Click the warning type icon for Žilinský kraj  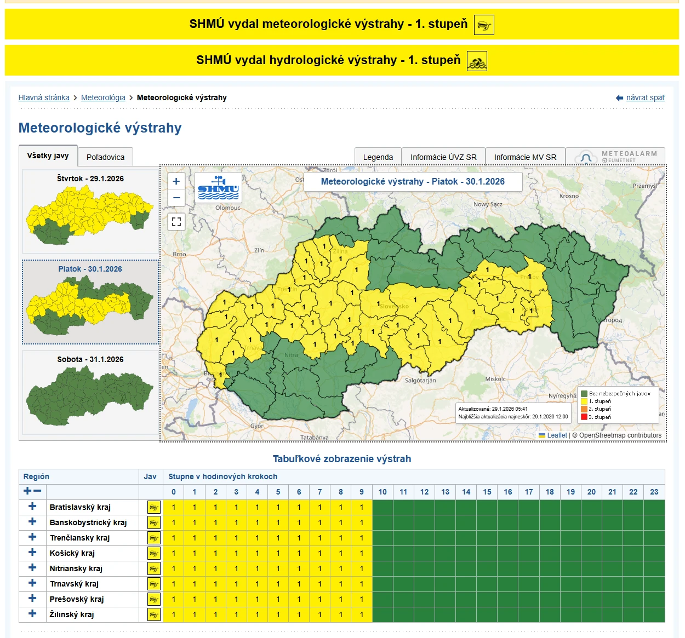[x=153, y=615]
